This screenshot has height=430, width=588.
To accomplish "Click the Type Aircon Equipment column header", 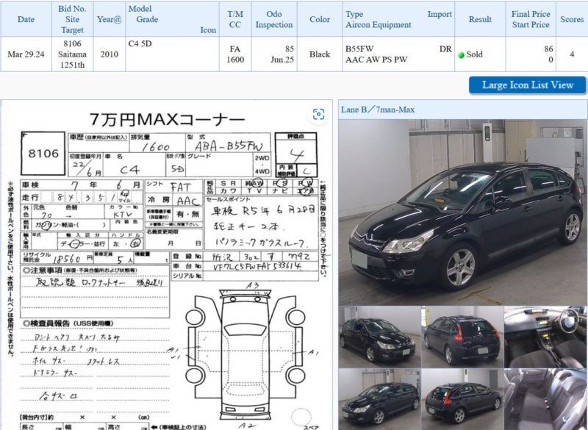I will [x=398, y=19].
